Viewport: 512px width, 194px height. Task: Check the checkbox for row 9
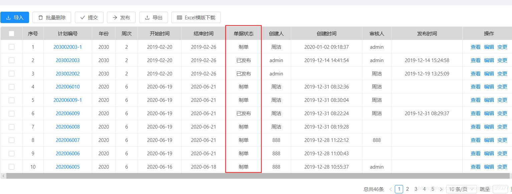coord(11,154)
